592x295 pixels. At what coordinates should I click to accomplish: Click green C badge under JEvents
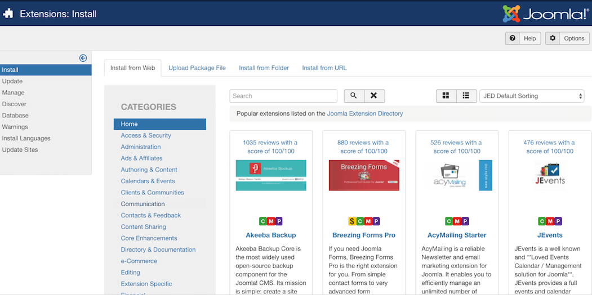pos(542,221)
